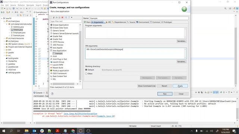This screenshot has height=134, width=239.
Task: Expand the bin folder in Package Explorer
Action: click(4, 50)
